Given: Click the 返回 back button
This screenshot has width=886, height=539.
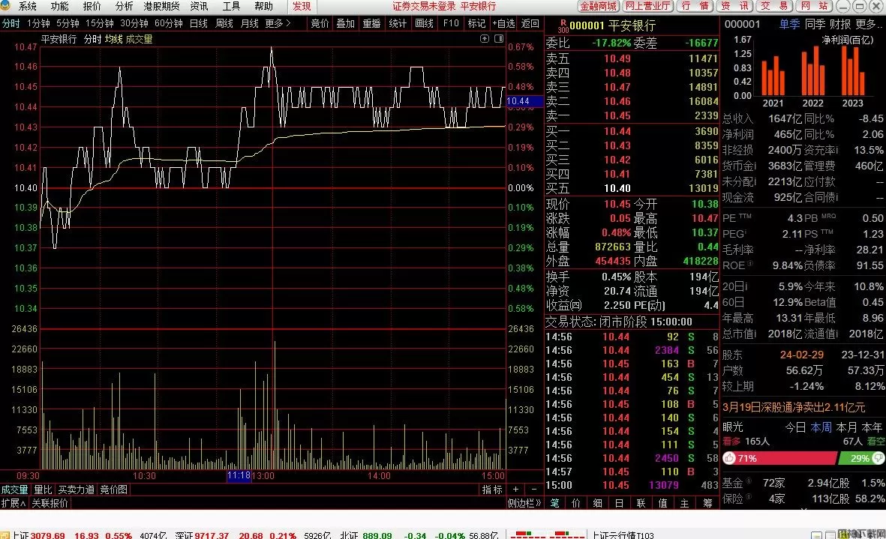Looking at the screenshot, I should [x=530, y=23].
